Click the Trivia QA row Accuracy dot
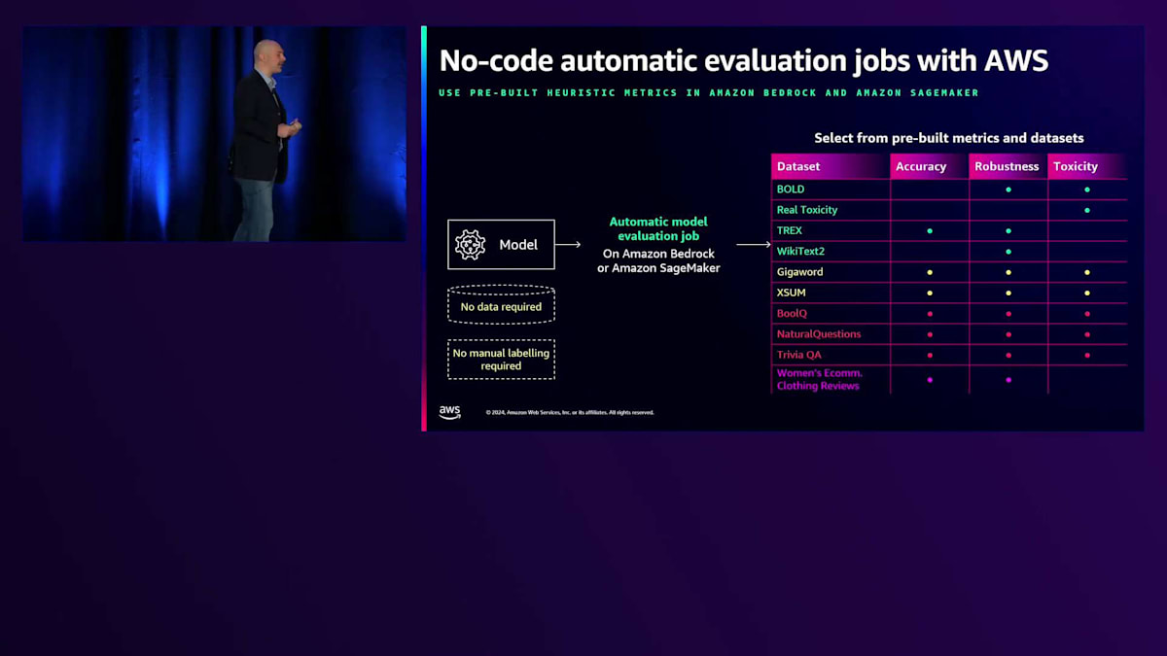The width and height of the screenshot is (1167, 656). pos(930,355)
